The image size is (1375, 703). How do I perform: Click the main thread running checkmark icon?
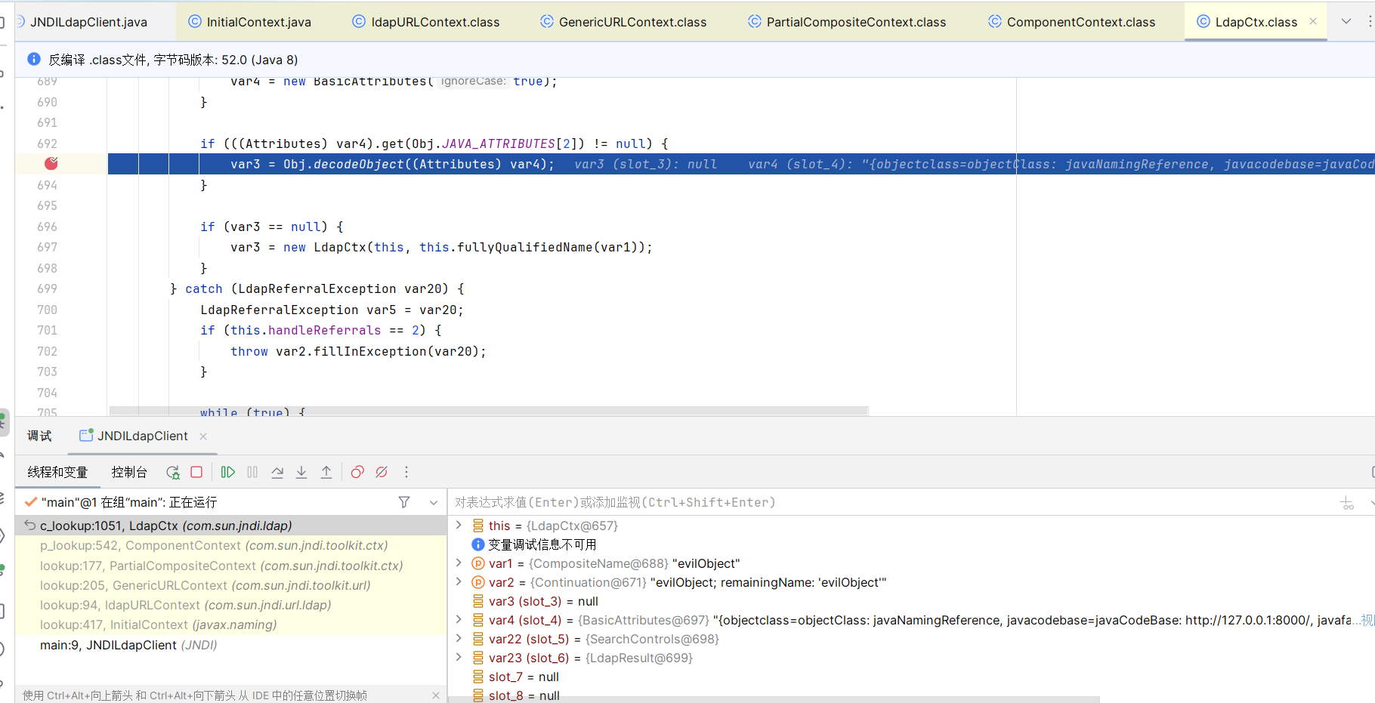click(x=31, y=502)
